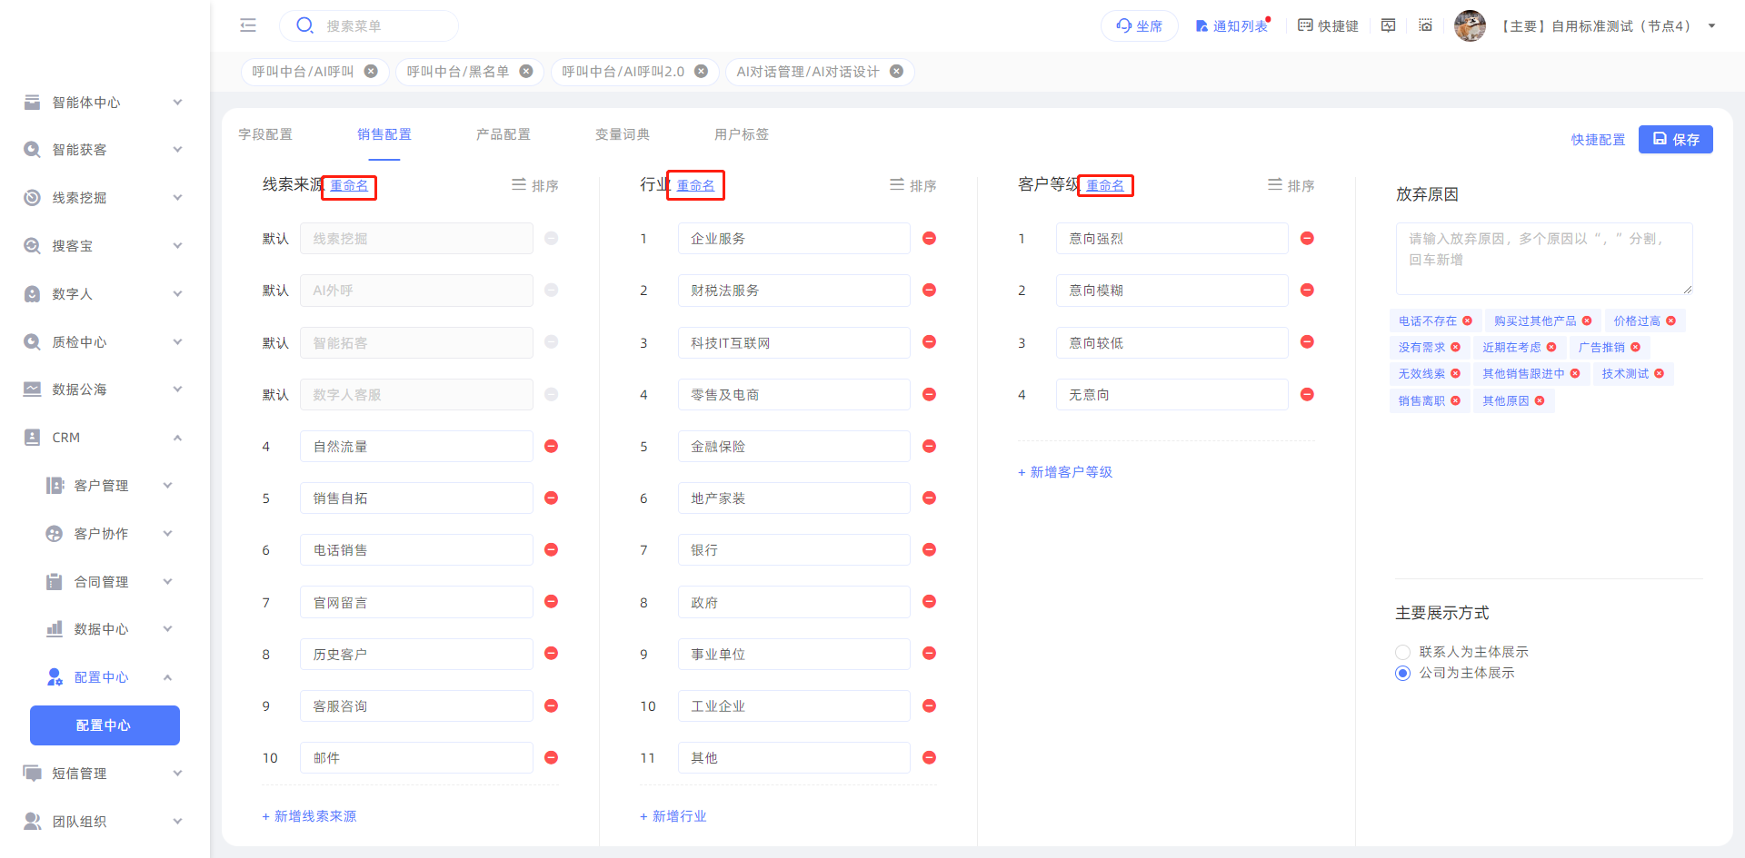Screen dimensions: 1745x858
Task: Close the 呼叫中台/AI呼叫 tab
Action: 371,72
